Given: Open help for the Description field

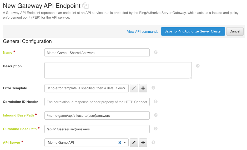Looking at the screenshot, I should (198, 66).
